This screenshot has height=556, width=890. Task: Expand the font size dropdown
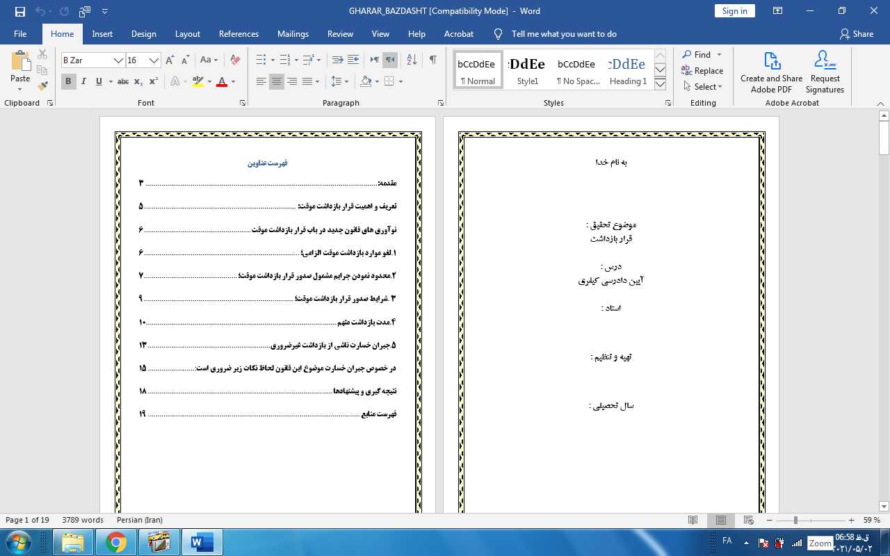point(154,60)
